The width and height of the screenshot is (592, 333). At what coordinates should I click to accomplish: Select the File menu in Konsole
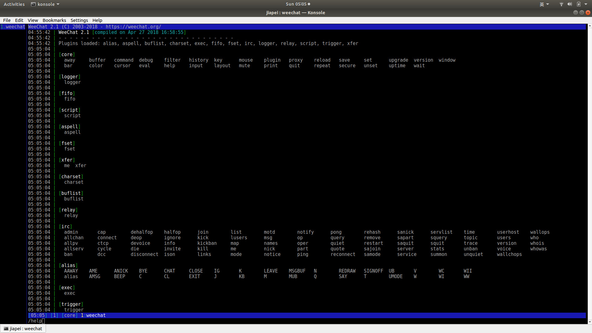tap(7, 20)
